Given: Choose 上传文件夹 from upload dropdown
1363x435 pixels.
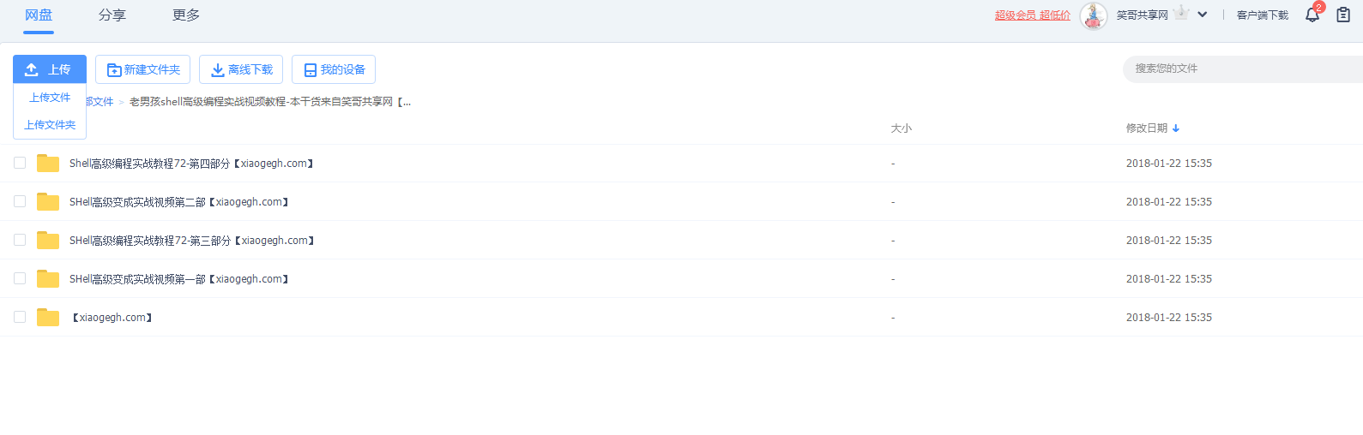Looking at the screenshot, I should click(50, 125).
